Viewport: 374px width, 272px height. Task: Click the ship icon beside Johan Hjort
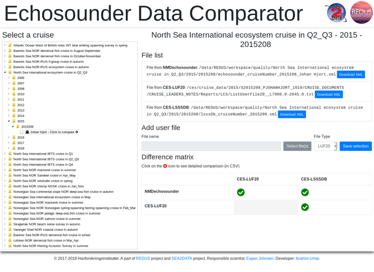27,132
